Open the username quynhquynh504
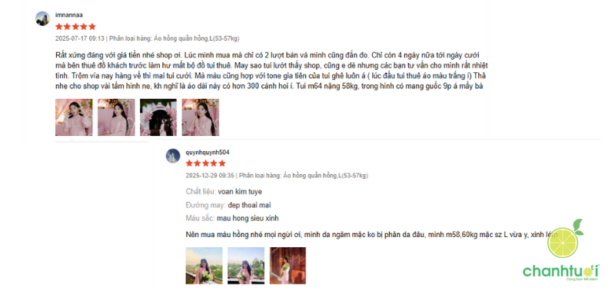 click(x=208, y=152)
